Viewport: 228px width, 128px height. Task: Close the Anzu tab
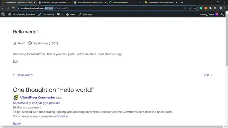[105, 2]
